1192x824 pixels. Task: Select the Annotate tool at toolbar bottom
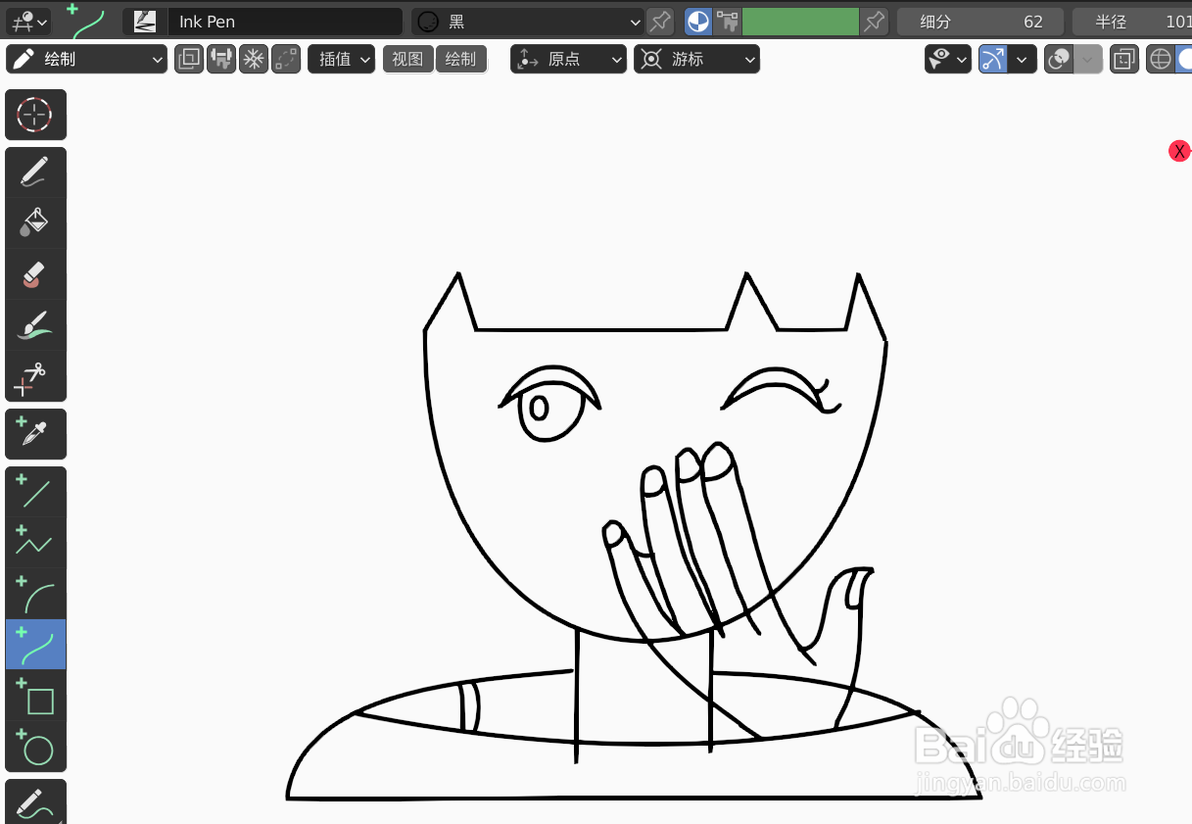(x=36, y=802)
